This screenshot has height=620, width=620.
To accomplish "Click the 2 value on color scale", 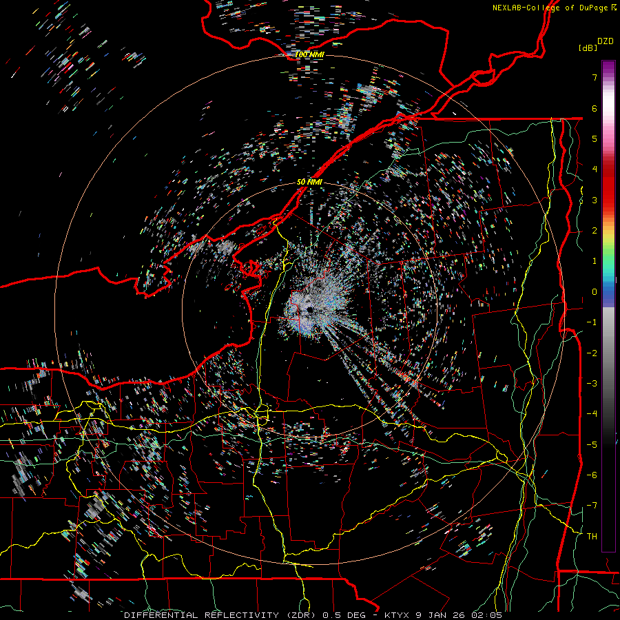I will (595, 231).
